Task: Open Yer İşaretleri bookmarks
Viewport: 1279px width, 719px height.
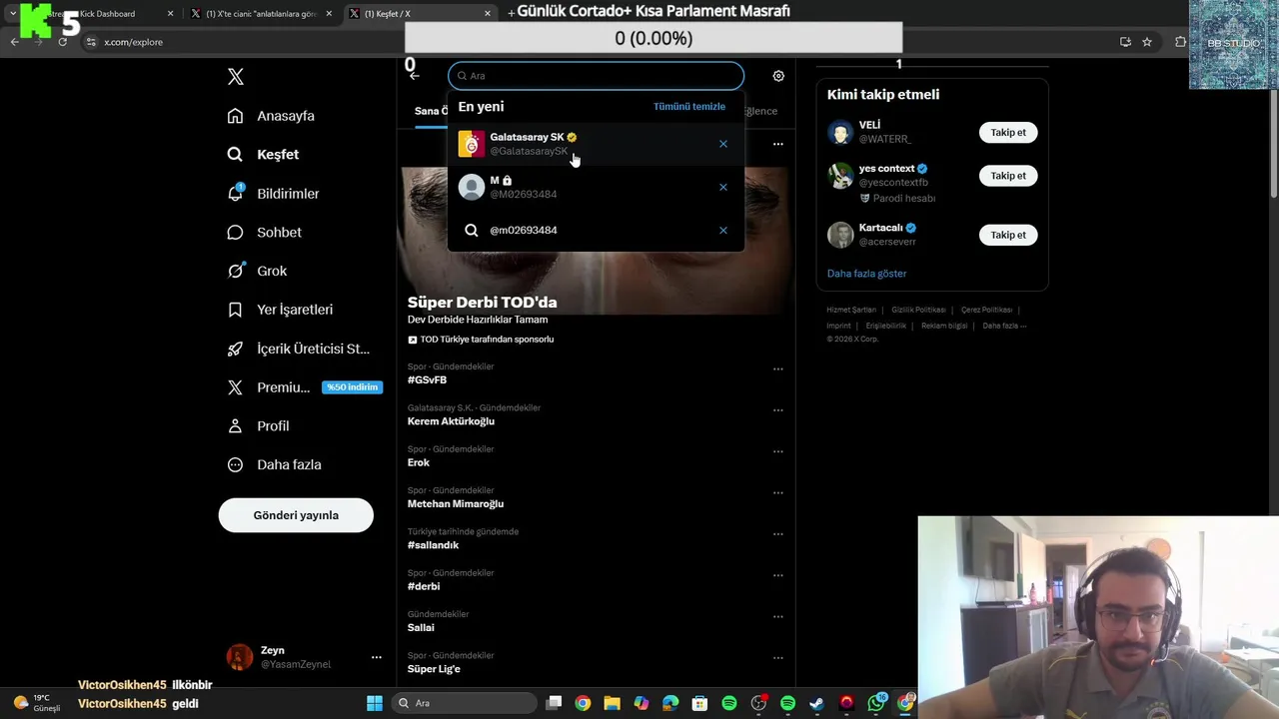Action: [280, 310]
